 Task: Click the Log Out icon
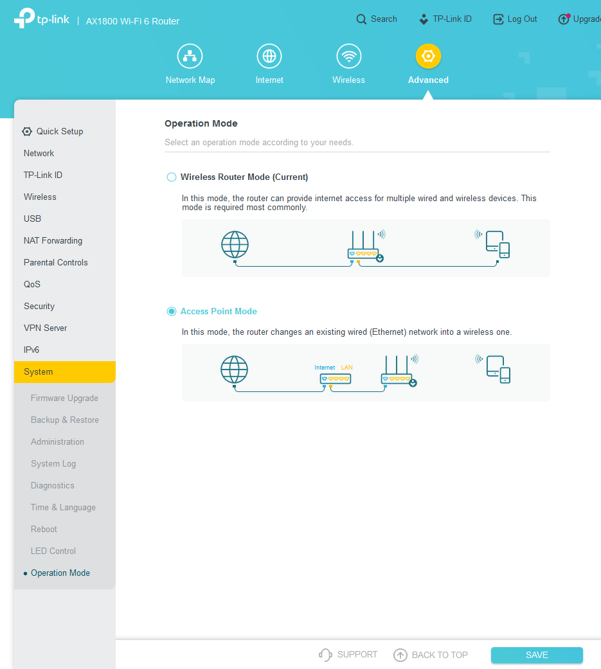click(498, 19)
